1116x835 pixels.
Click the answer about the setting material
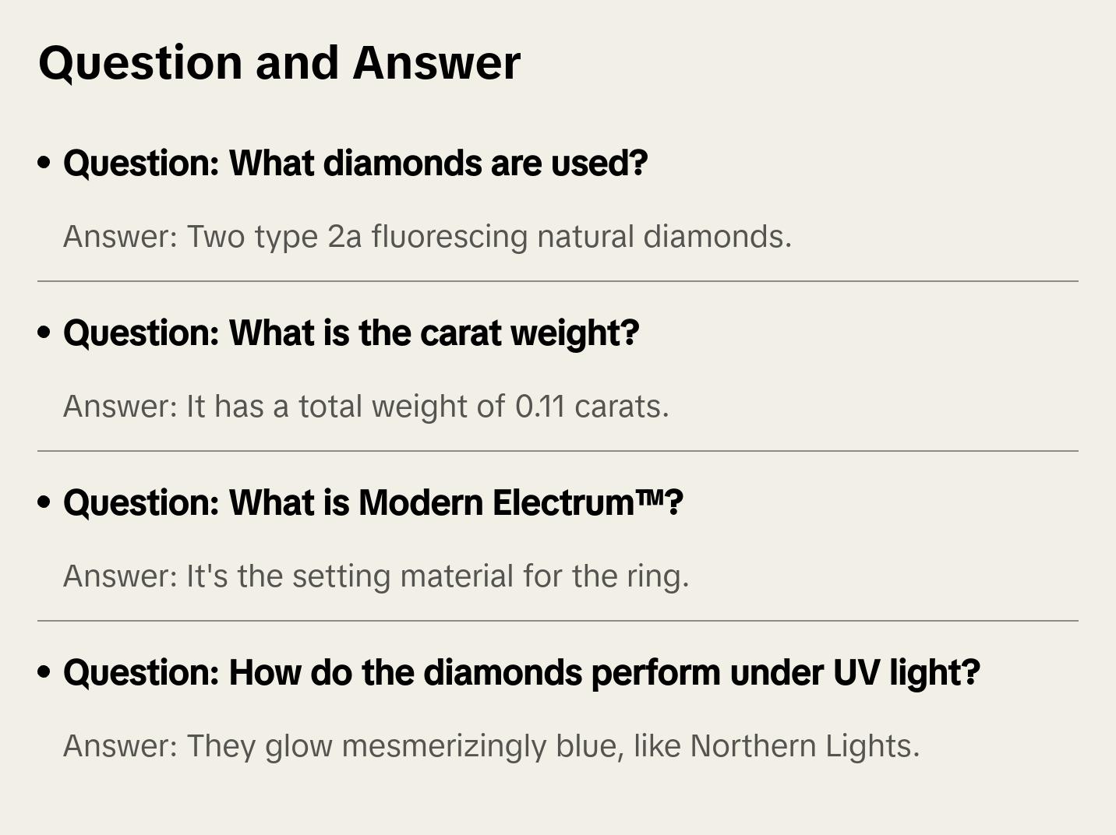tap(376, 576)
